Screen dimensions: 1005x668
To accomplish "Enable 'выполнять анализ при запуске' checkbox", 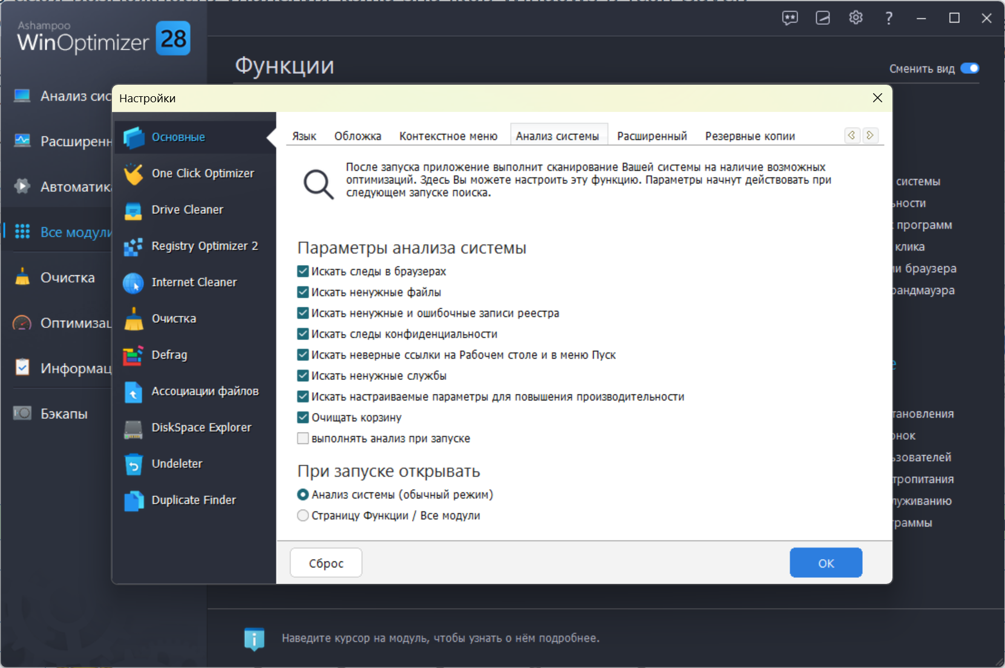I will point(303,439).
